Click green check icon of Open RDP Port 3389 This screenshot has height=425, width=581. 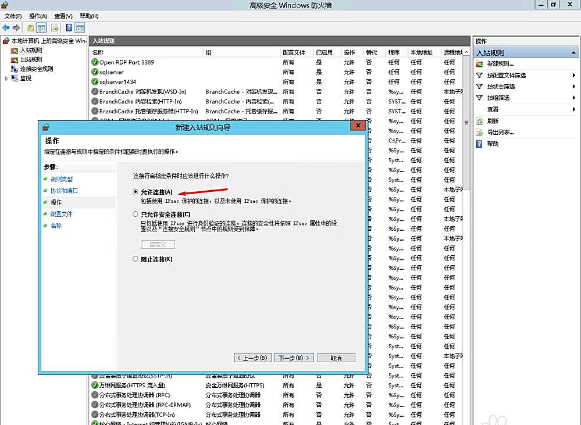pyautogui.click(x=95, y=62)
